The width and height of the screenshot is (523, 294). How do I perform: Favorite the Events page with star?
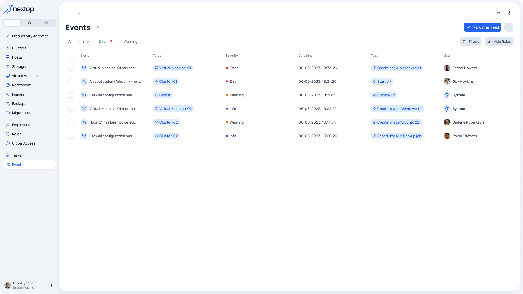(x=97, y=28)
